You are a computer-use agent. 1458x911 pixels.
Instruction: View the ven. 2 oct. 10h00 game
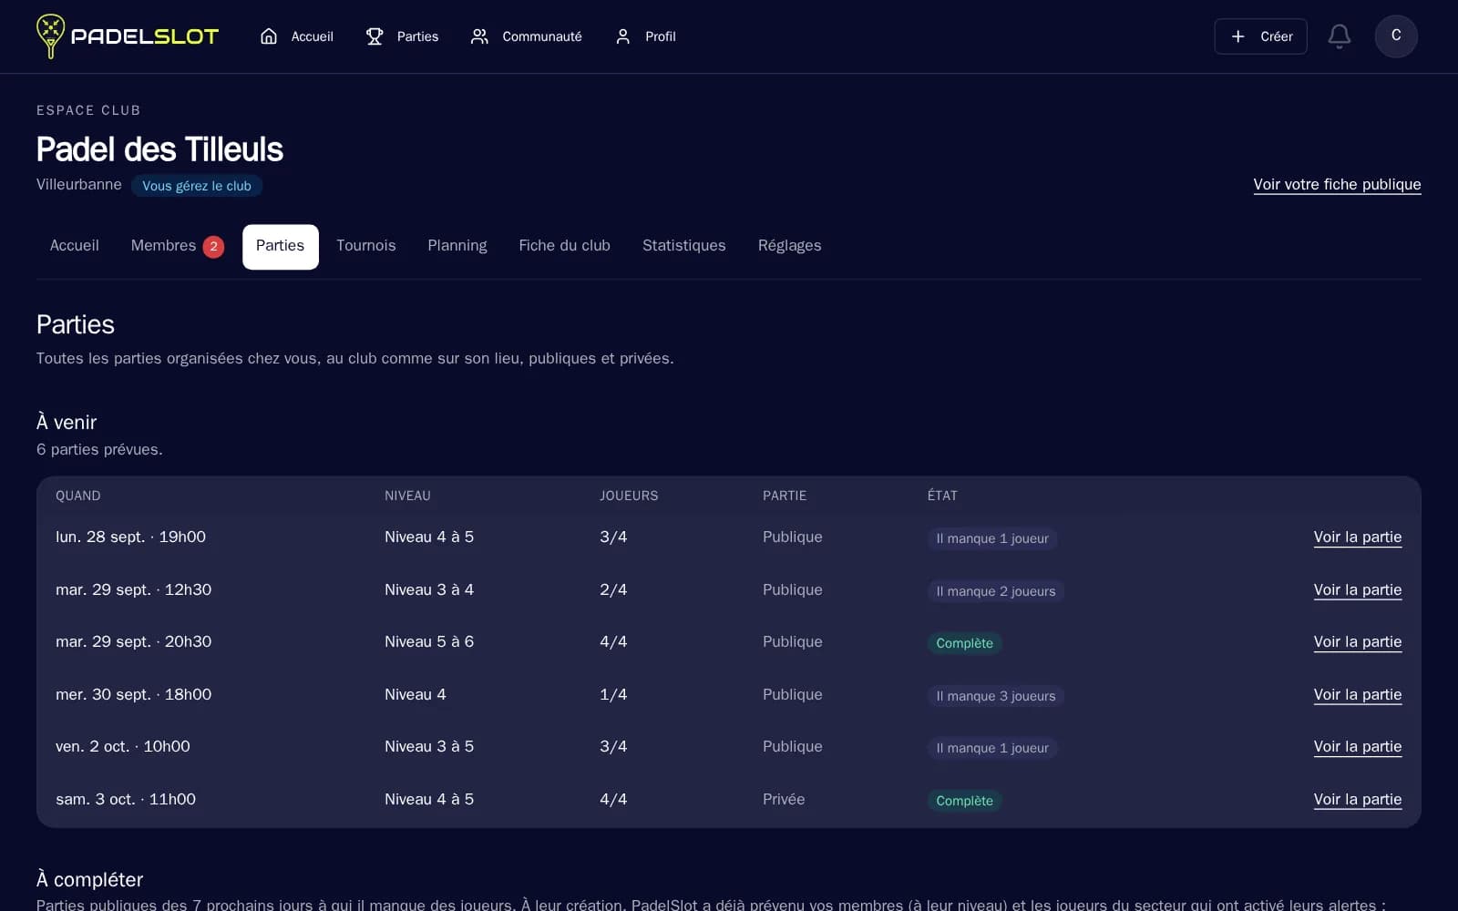coord(1358,747)
